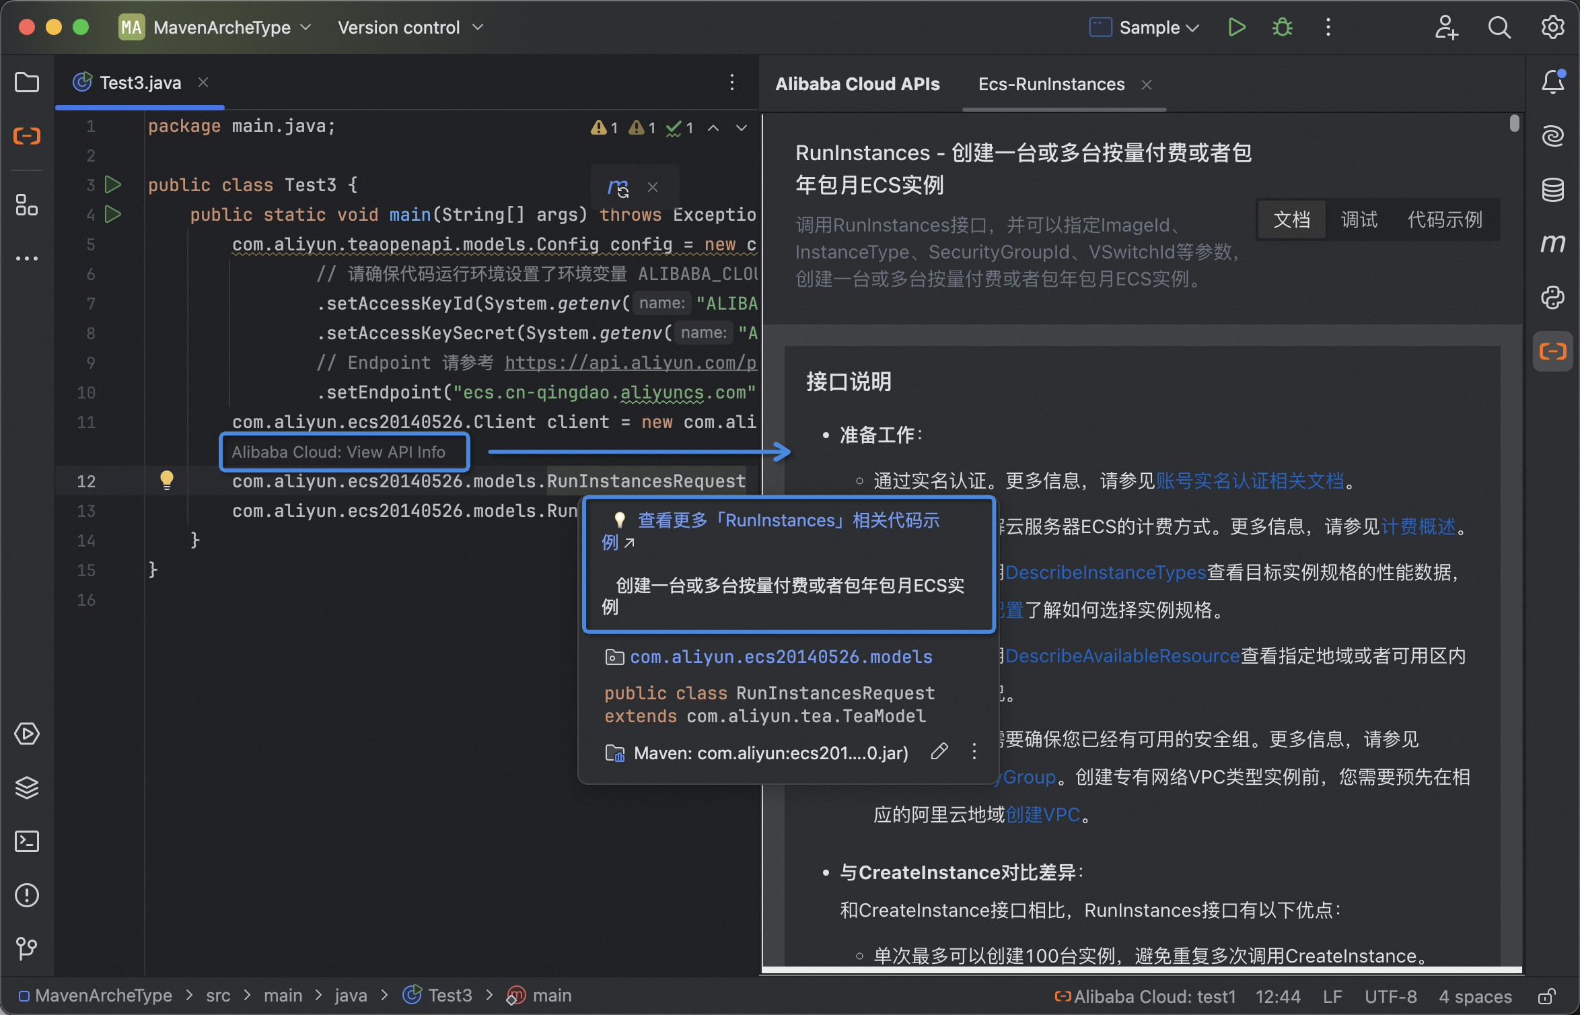Debug the Sample configuration
The image size is (1580, 1015).
(x=1283, y=28)
